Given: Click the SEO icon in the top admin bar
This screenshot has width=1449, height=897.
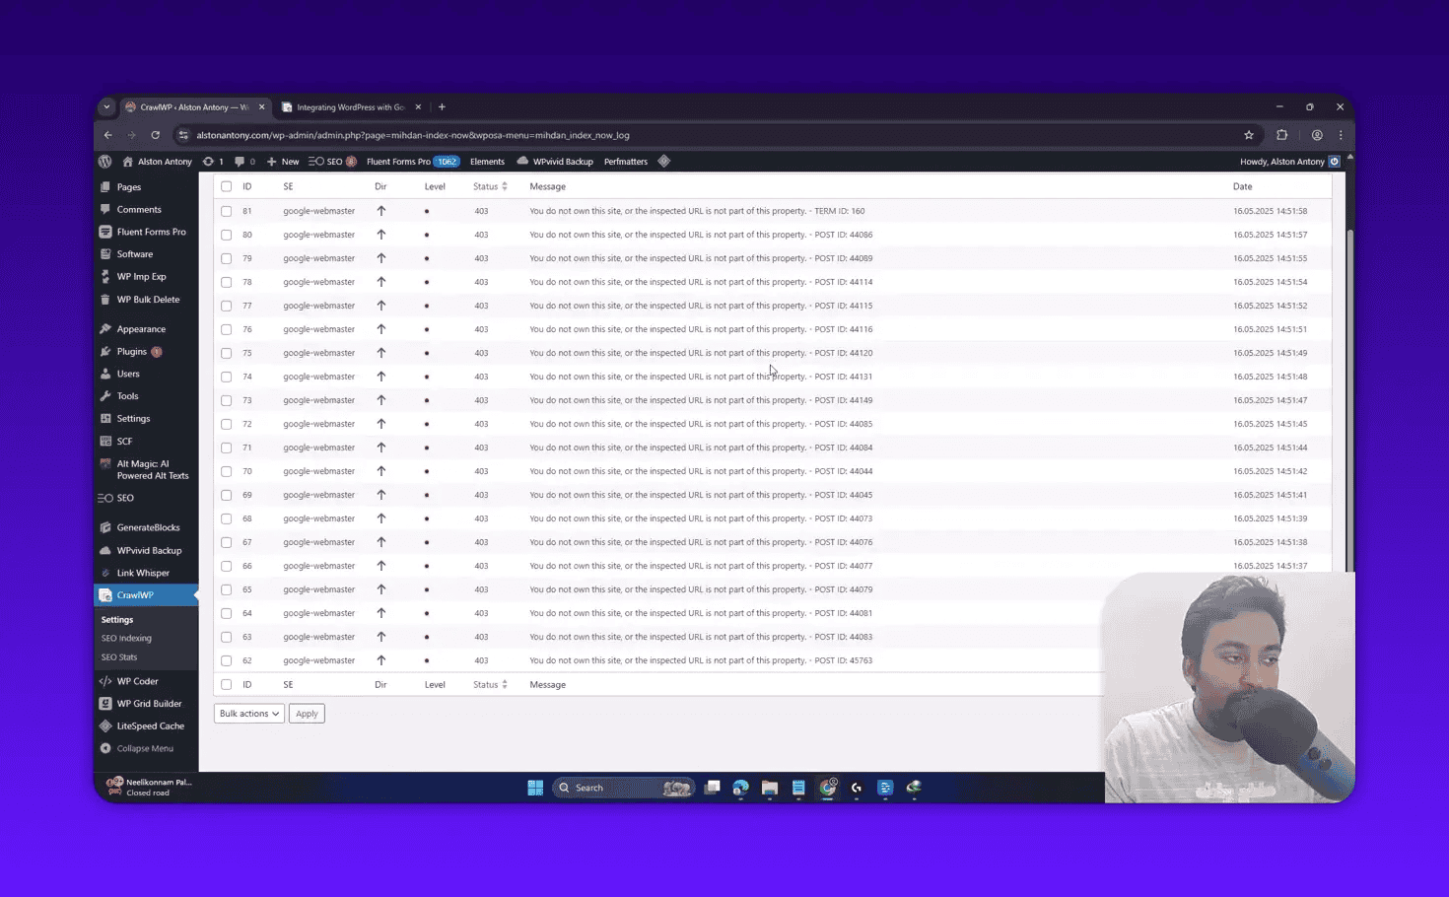Looking at the screenshot, I should [327, 161].
